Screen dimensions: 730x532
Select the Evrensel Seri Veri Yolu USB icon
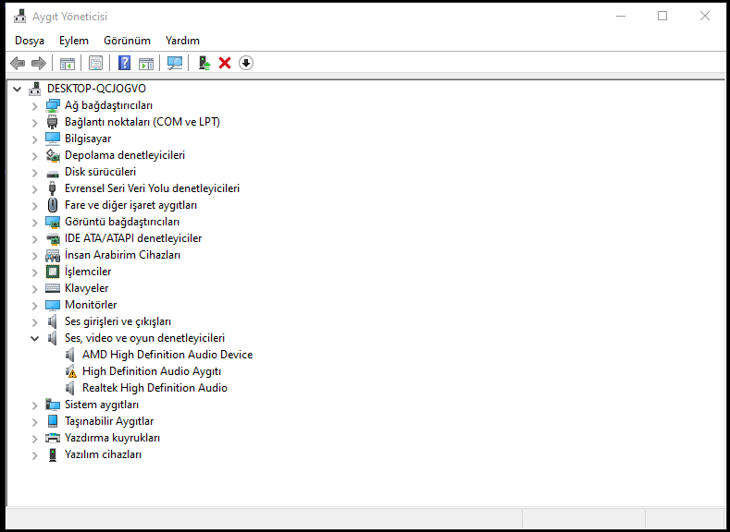click(x=53, y=188)
